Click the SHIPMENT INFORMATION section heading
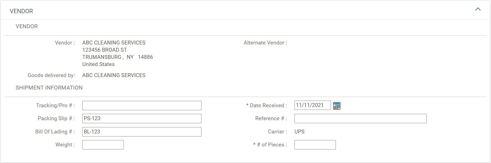 click(49, 88)
